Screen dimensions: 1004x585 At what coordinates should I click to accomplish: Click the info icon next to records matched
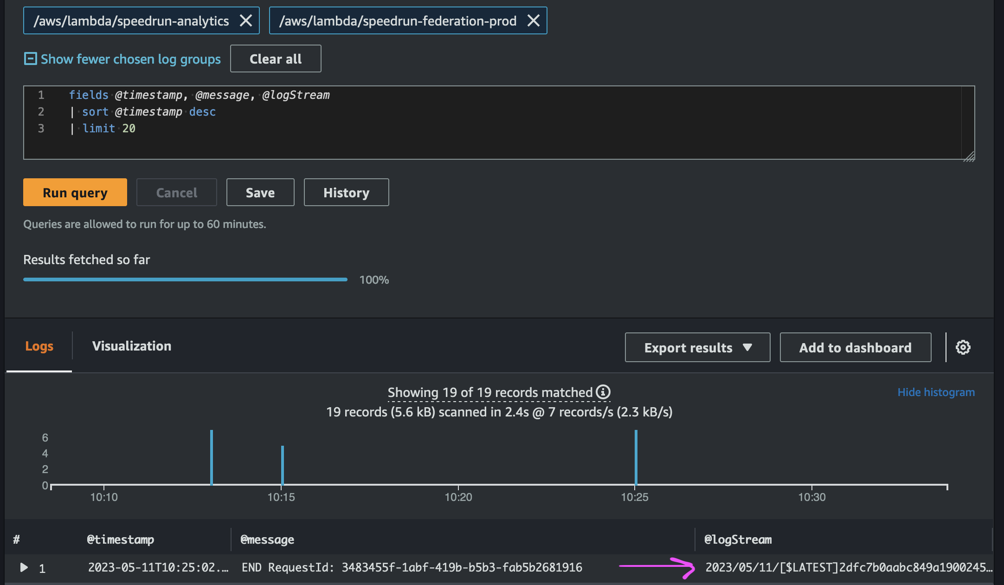pyautogui.click(x=603, y=392)
